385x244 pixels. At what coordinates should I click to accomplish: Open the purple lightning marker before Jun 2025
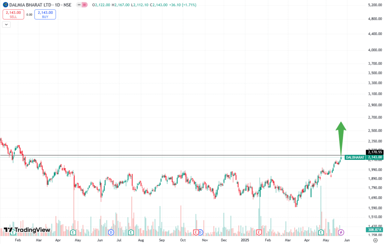click(x=341, y=232)
